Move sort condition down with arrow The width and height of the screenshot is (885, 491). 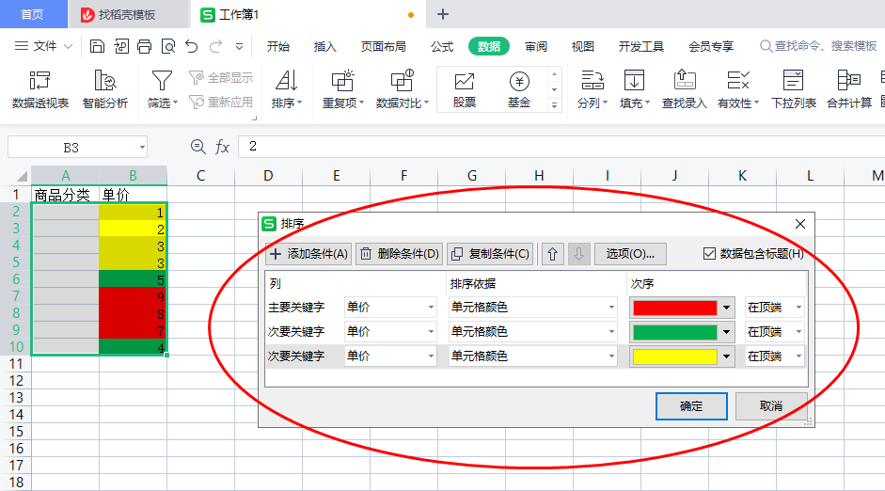578,254
